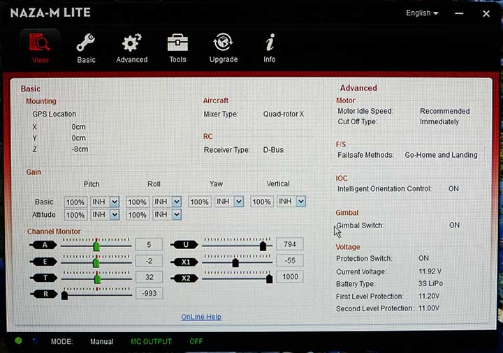Screen dimensions: 503x353
Task: Expand Basic Pitch gain INH dropdown
Action: click(115, 202)
